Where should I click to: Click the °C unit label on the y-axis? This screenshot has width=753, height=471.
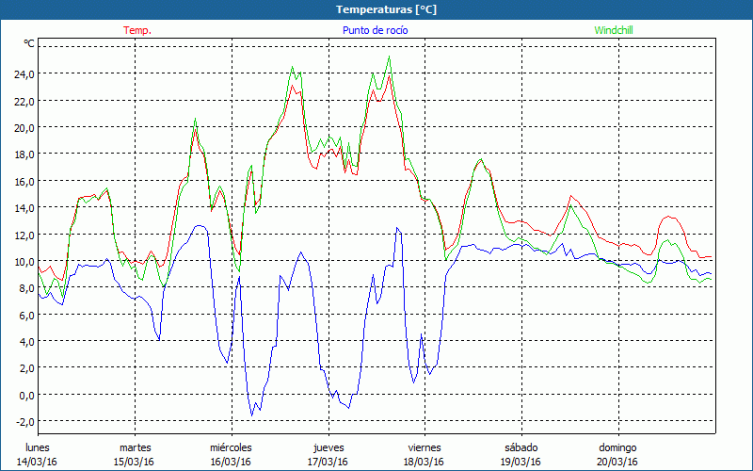(29, 43)
